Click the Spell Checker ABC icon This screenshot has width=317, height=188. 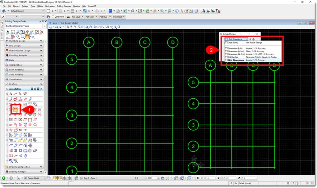25,93
